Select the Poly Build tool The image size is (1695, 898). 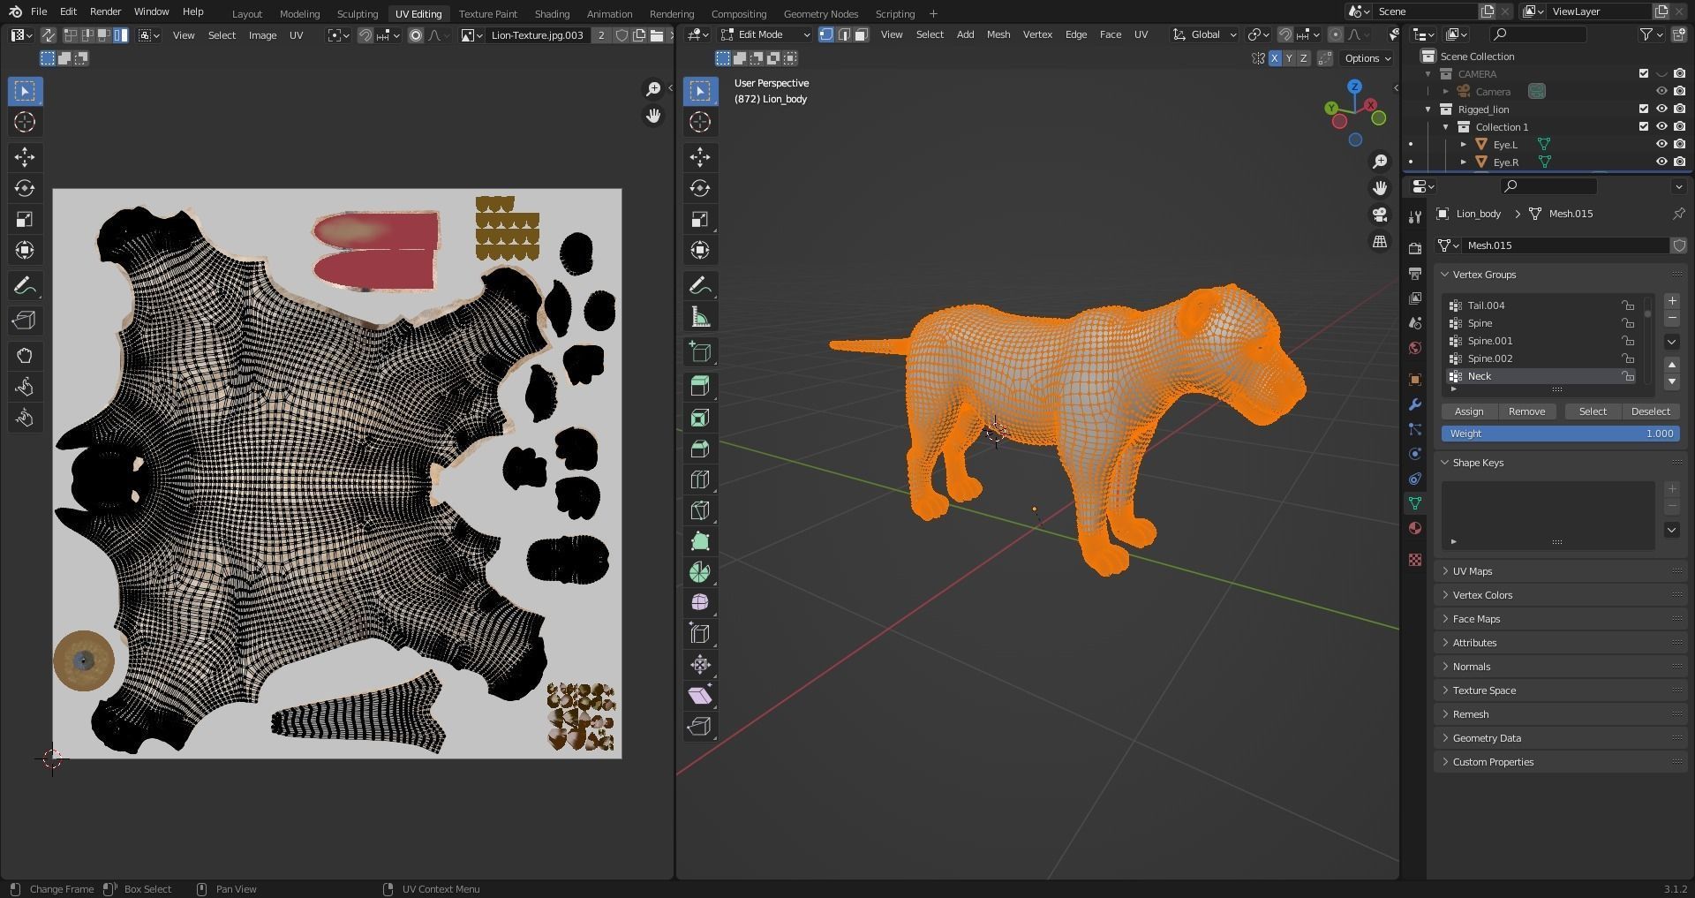tap(700, 541)
